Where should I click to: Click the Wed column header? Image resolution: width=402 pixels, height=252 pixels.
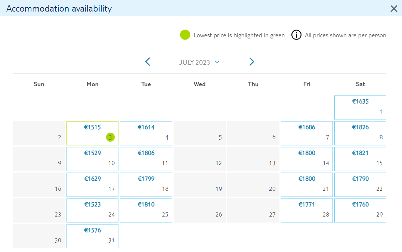pos(200,84)
